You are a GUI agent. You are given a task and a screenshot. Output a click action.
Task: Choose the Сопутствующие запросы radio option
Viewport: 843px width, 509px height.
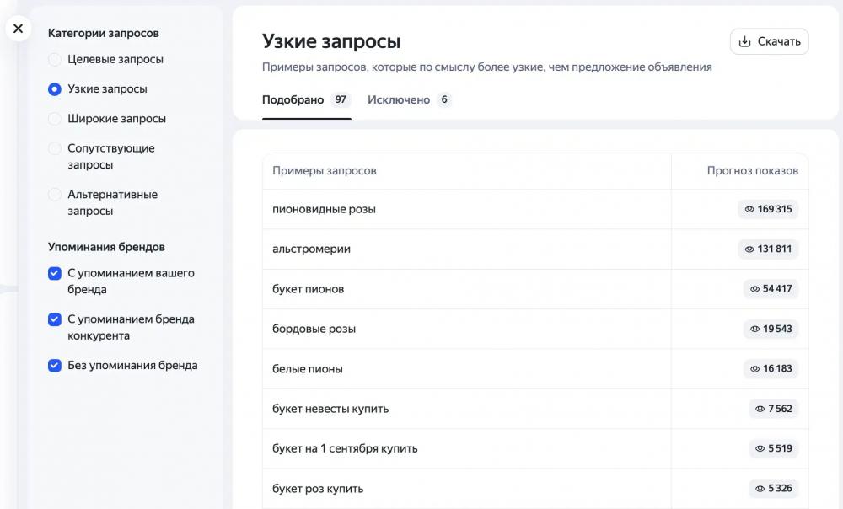coord(54,148)
